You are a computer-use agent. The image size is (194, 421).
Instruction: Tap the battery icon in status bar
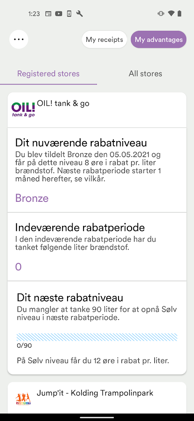pyautogui.click(x=179, y=14)
